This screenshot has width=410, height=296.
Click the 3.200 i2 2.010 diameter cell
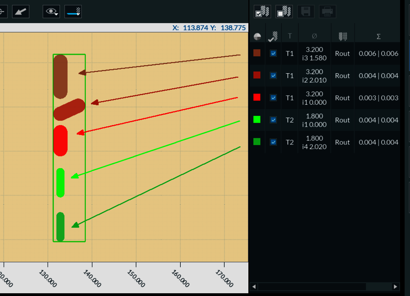[x=314, y=76]
